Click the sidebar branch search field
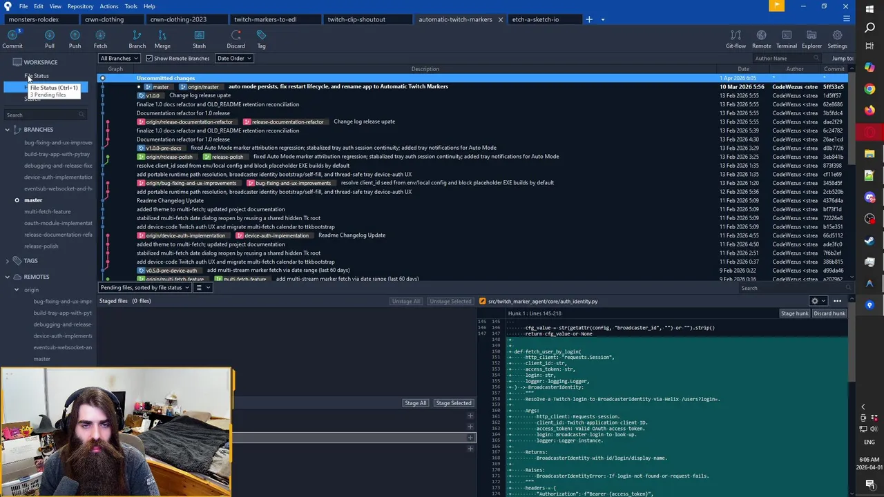 [x=44, y=115]
